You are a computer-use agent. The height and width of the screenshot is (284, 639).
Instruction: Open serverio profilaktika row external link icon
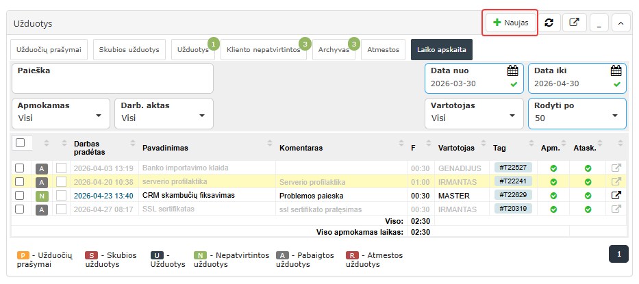(x=616, y=181)
